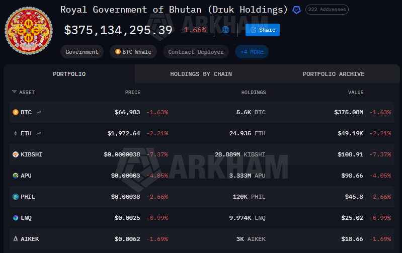Switch to Holdings by Chain tab

pyautogui.click(x=201, y=74)
